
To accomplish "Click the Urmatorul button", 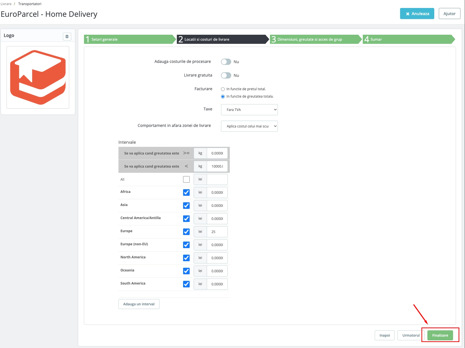I will (x=411, y=335).
